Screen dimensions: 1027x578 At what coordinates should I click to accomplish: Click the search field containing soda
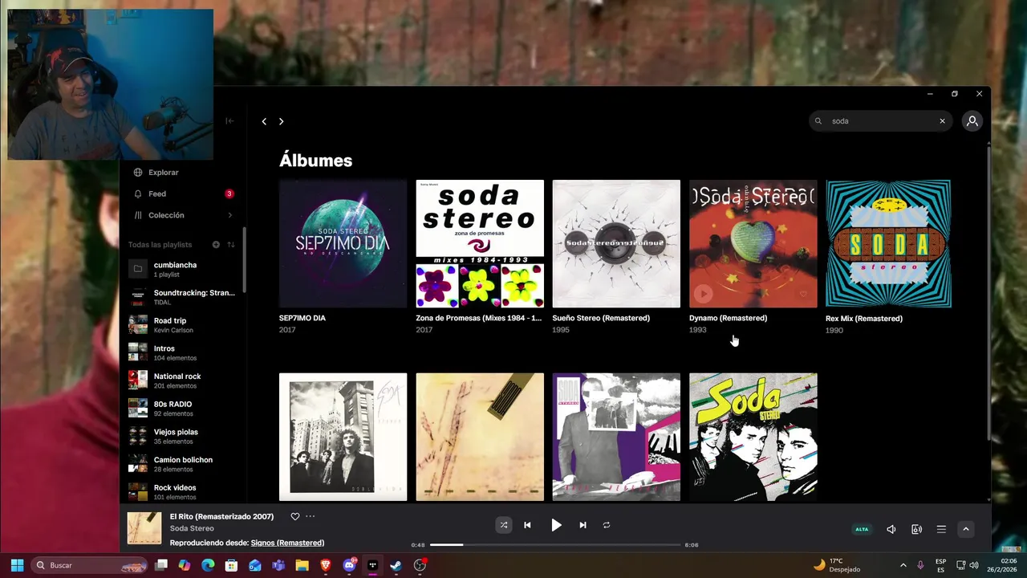tap(880, 121)
